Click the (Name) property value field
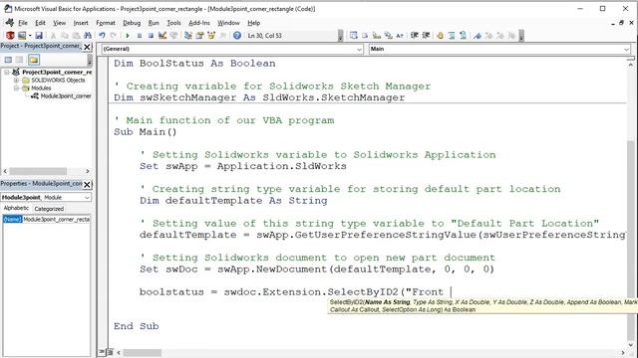This screenshot has height=358, width=638. pos(56,219)
